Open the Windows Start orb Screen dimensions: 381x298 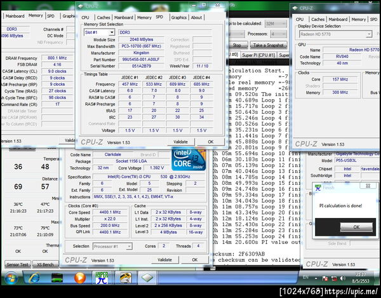tap(11, 278)
